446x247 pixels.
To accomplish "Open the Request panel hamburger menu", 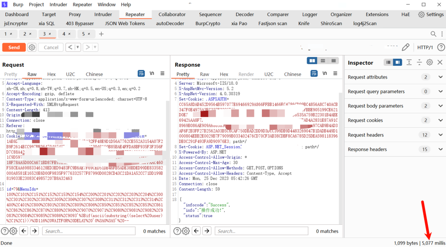I will click(162, 73).
